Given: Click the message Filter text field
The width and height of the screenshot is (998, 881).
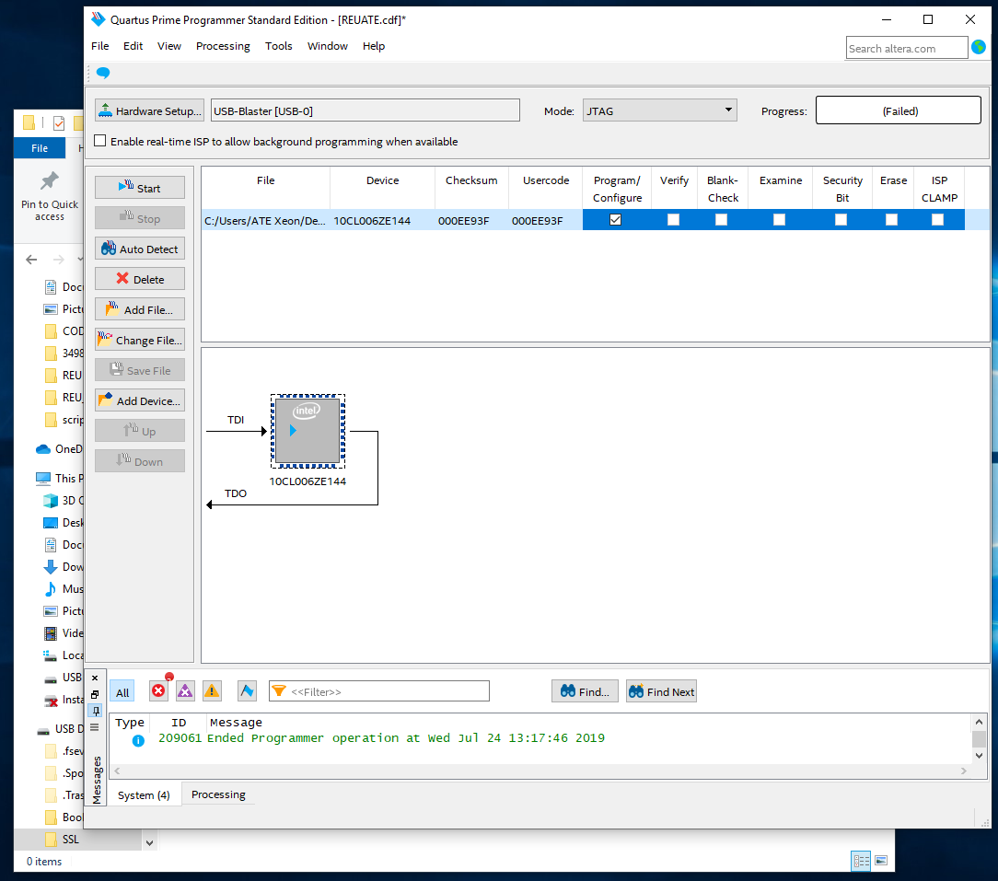Looking at the screenshot, I should click(379, 691).
